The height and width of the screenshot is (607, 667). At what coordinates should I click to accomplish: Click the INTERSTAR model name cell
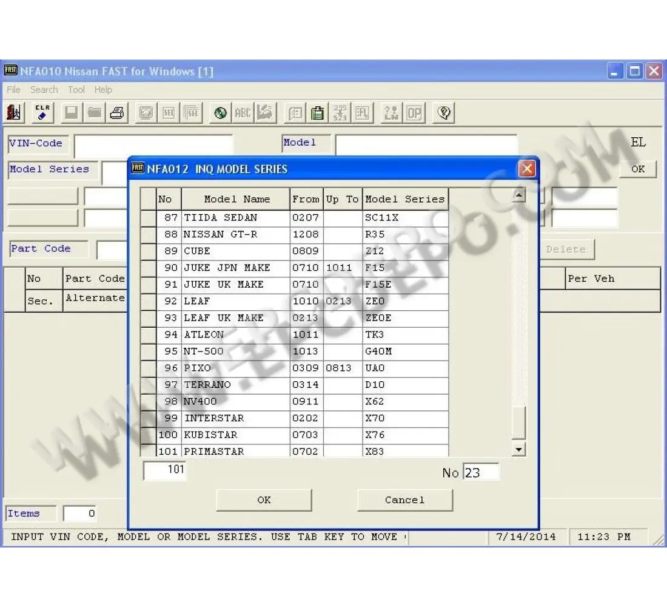click(236, 418)
